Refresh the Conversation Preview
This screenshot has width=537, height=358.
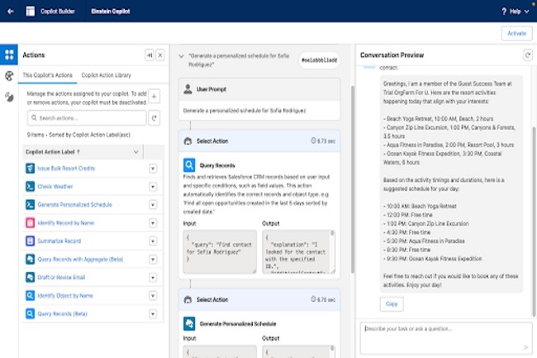pyautogui.click(x=528, y=55)
